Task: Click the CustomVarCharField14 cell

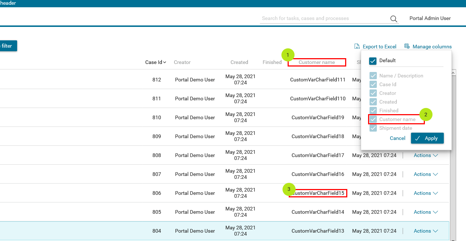Action: click(318, 212)
